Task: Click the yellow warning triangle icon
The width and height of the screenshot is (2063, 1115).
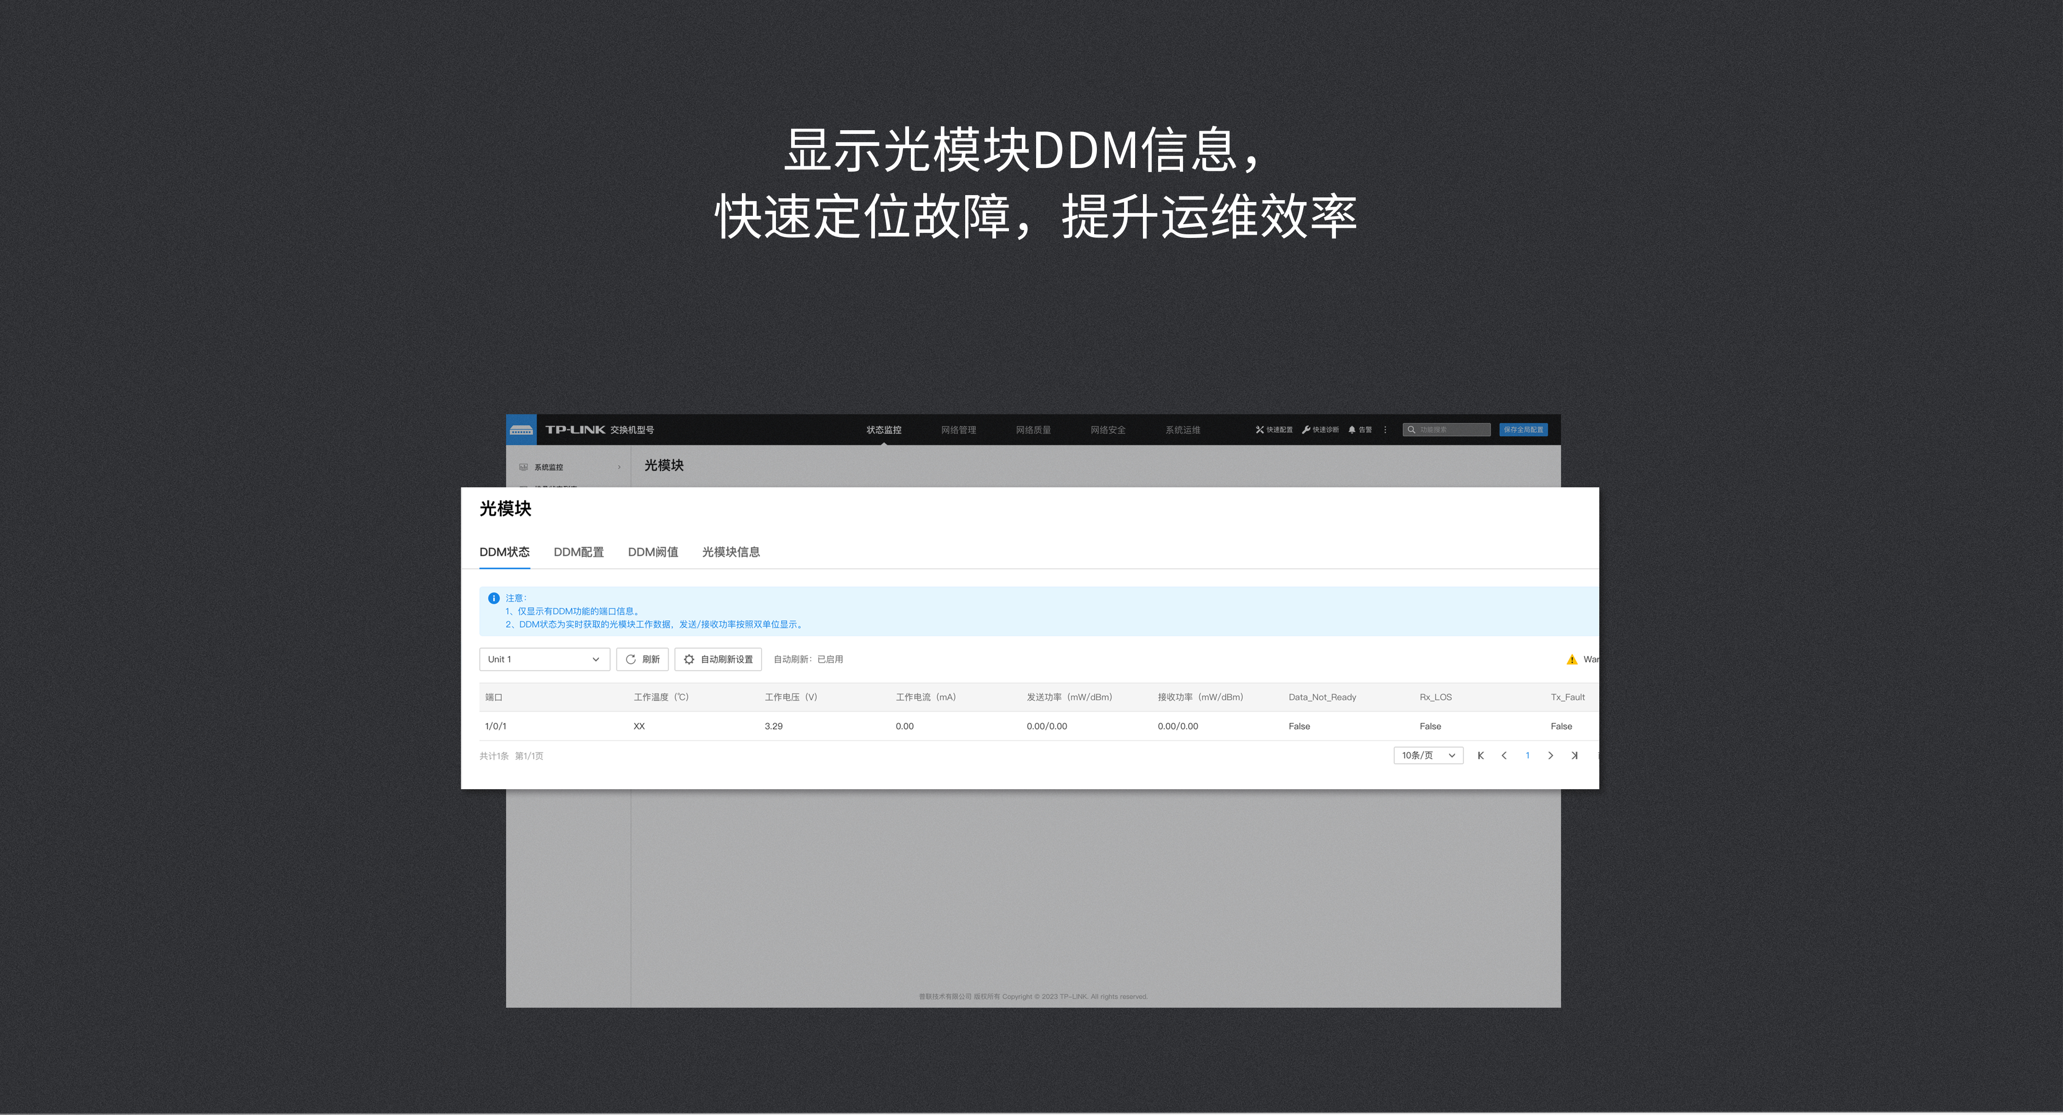Action: [1571, 659]
